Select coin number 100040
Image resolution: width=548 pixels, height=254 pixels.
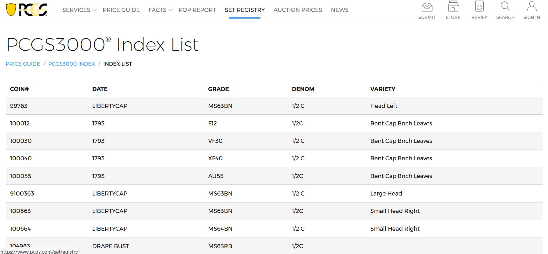click(21, 158)
